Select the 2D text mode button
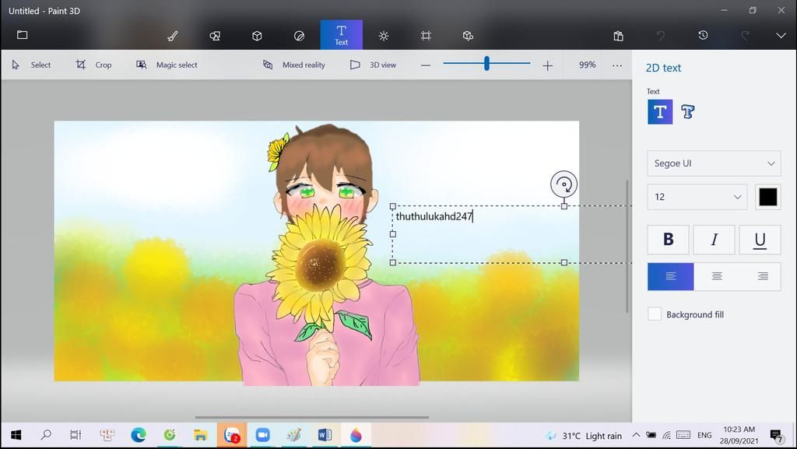 tap(660, 112)
